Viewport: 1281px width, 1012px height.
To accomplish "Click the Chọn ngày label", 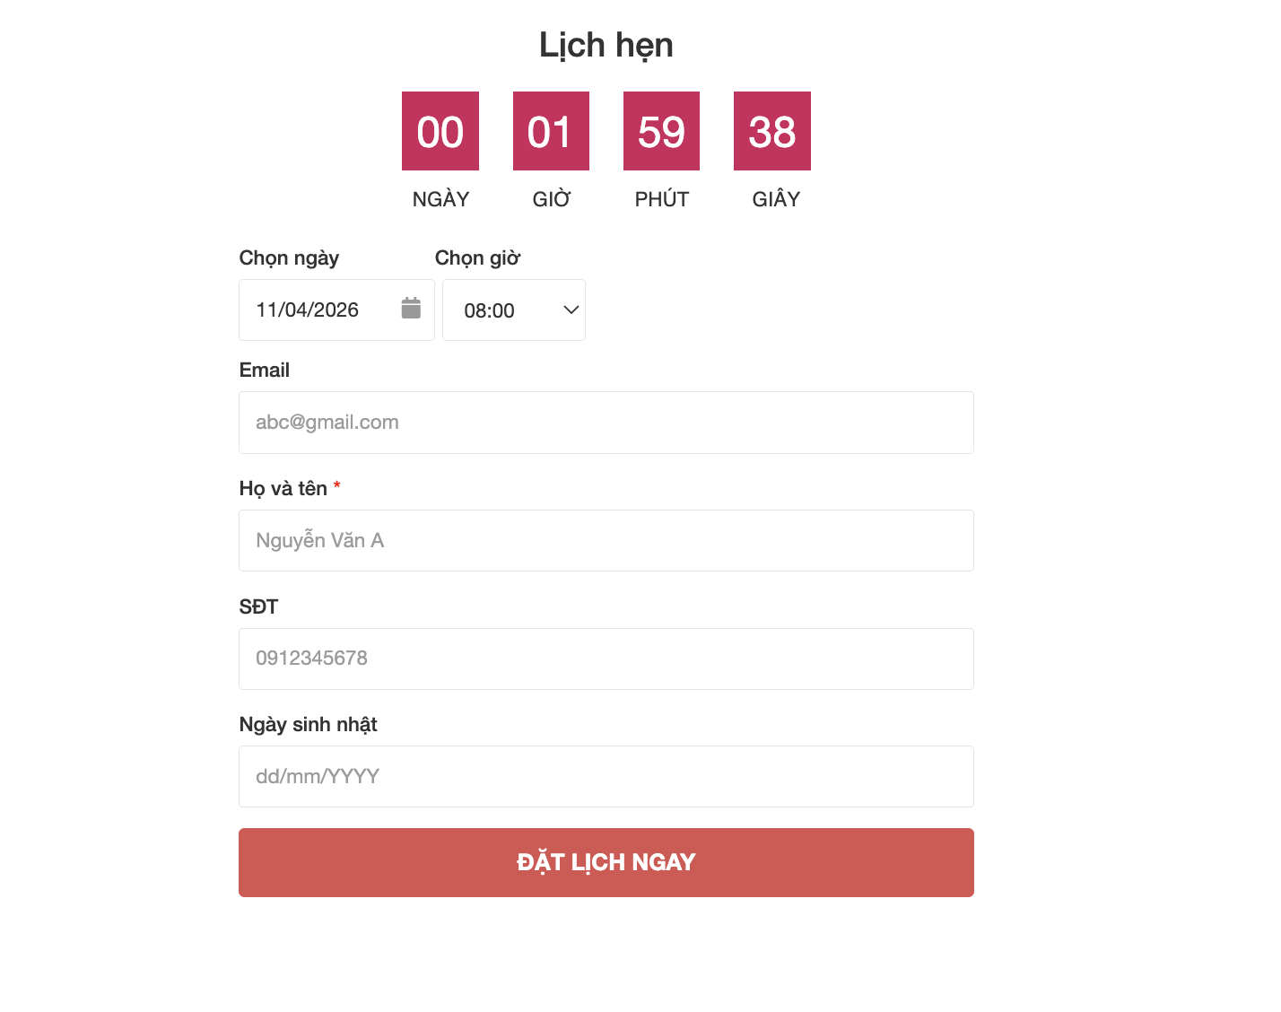I will pyautogui.click(x=289, y=258).
